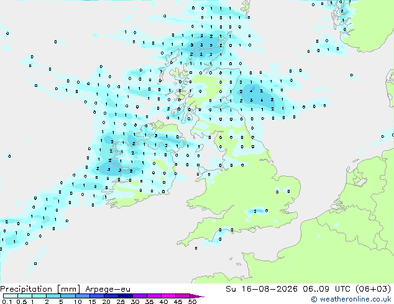This screenshot has height=304, width=394.
Task: Click the '15' legend scale label
Action: click(92, 302)
